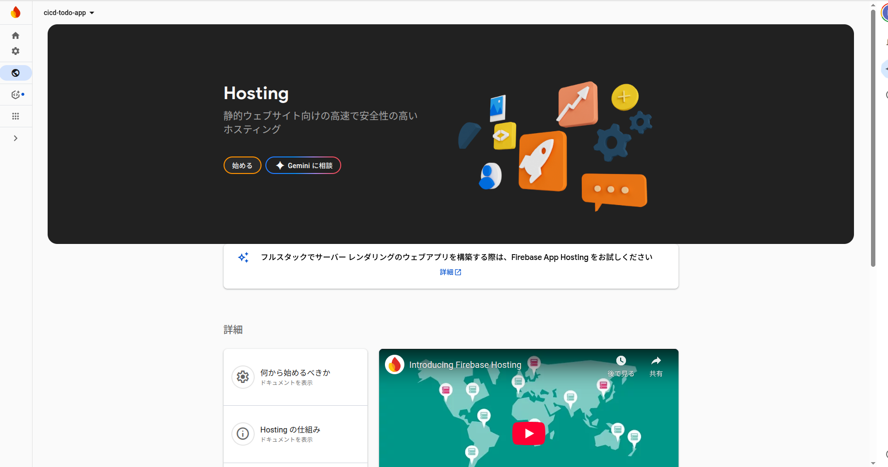Select the Hosting globe icon in sidebar
This screenshot has width=888, height=467.
16,73
